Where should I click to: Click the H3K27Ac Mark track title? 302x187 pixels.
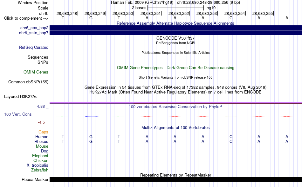pyautogui.click(x=175, y=92)
